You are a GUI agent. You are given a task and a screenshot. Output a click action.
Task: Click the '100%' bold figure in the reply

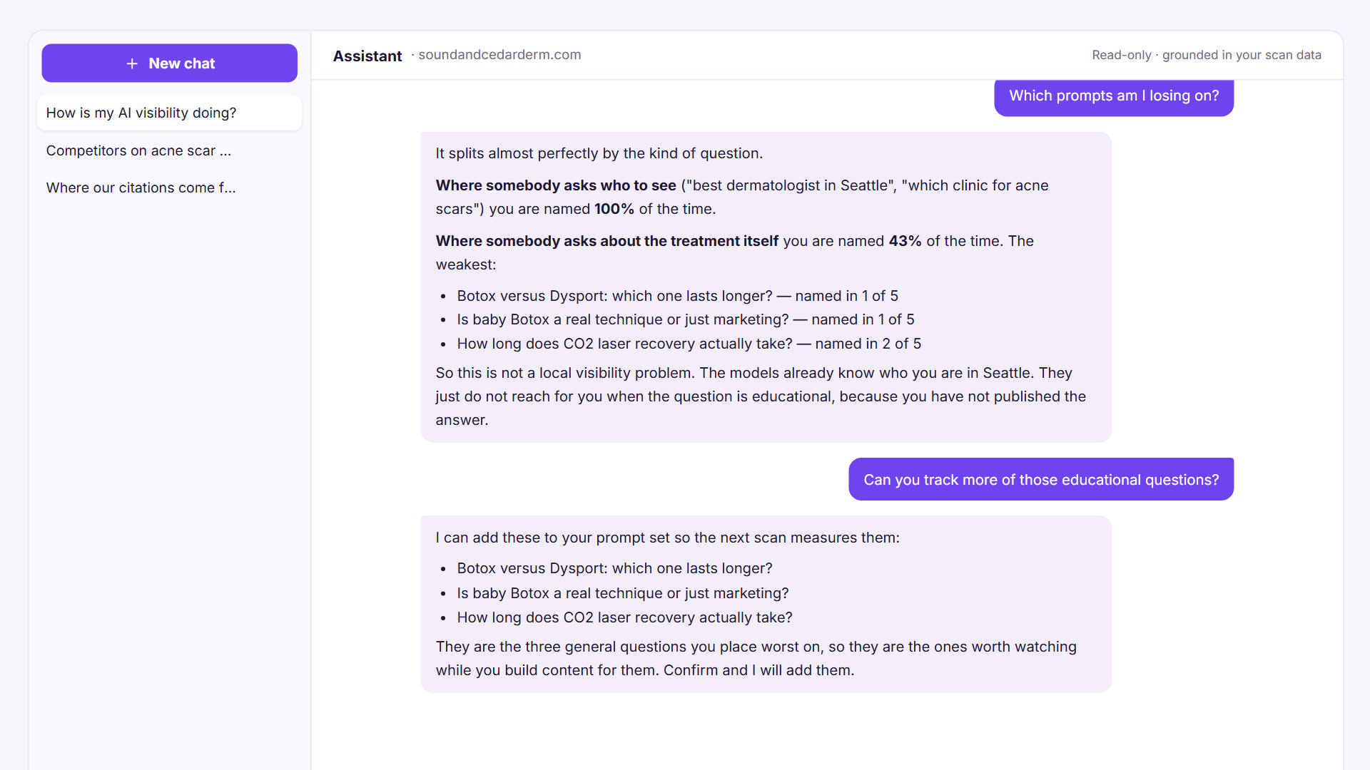[x=614, y=209]
